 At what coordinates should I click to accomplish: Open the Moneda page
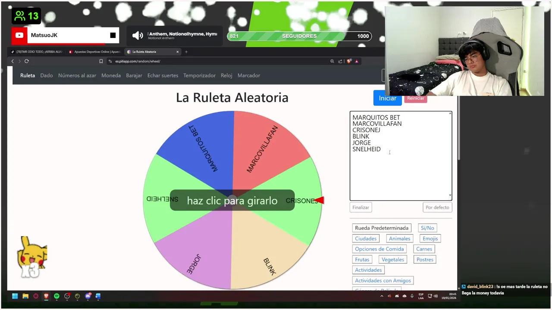(x=111, y=75)
